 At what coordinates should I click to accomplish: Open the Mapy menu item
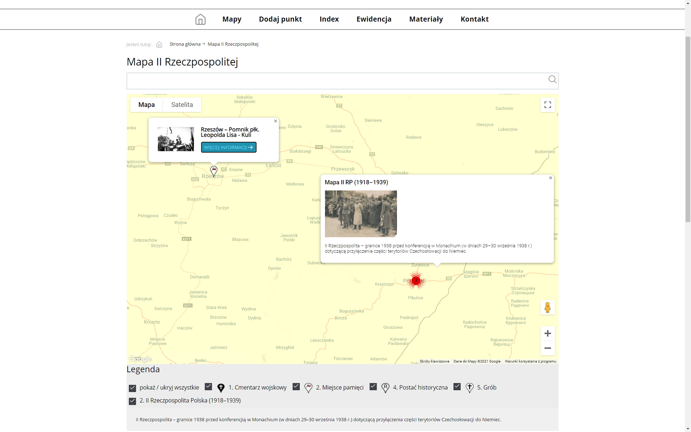point(232,19)
